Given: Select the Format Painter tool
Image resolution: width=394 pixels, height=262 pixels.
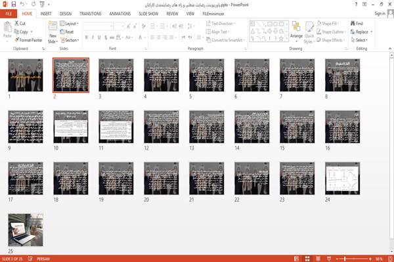Looking at the screenshot, I should pos(28,40).
